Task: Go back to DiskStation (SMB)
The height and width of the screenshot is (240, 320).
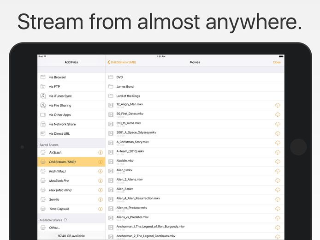Action: point(122,62)
